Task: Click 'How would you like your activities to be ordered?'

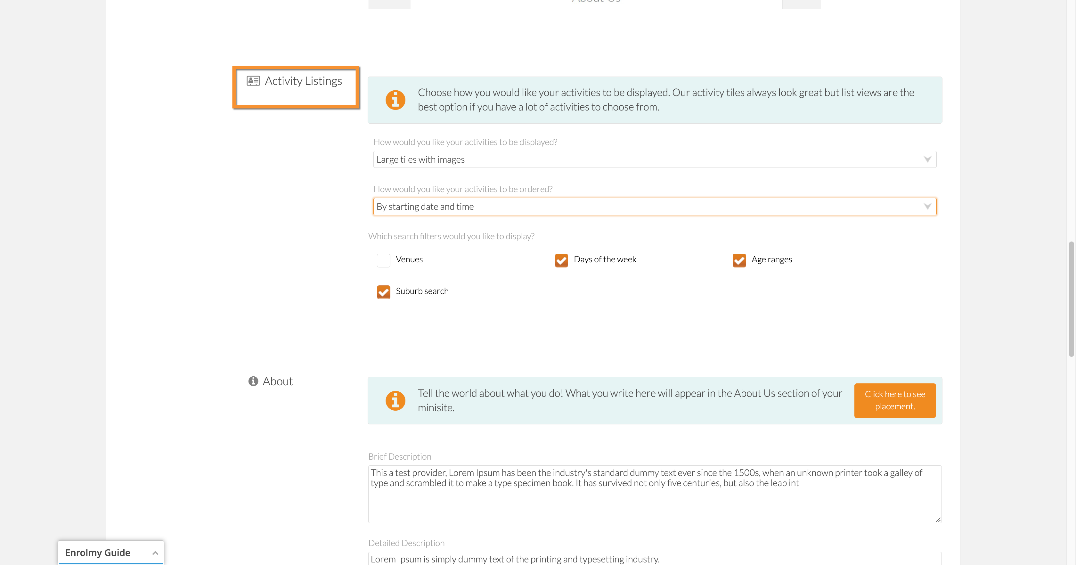Action: 463,189
